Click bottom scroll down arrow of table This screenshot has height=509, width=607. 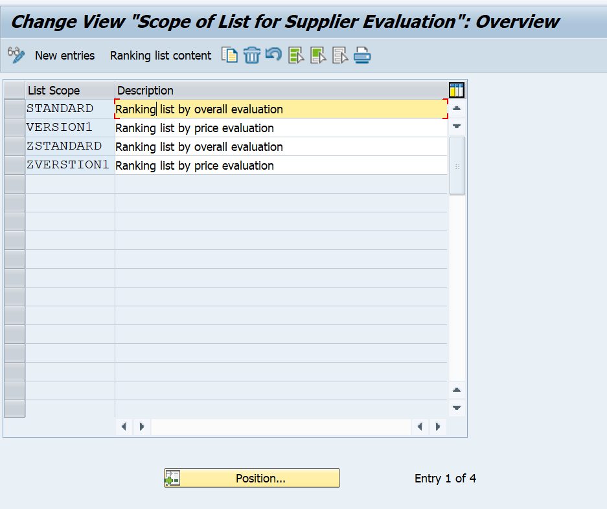click(457, 407)
